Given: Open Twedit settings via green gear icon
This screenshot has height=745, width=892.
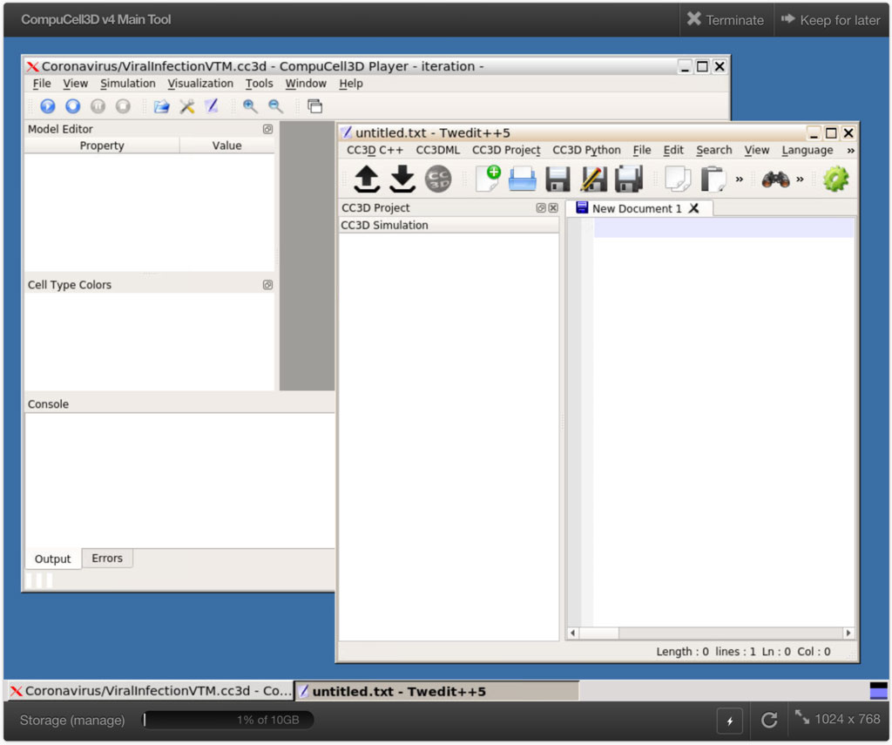Looking at the screenshot, I should [835, 179].
